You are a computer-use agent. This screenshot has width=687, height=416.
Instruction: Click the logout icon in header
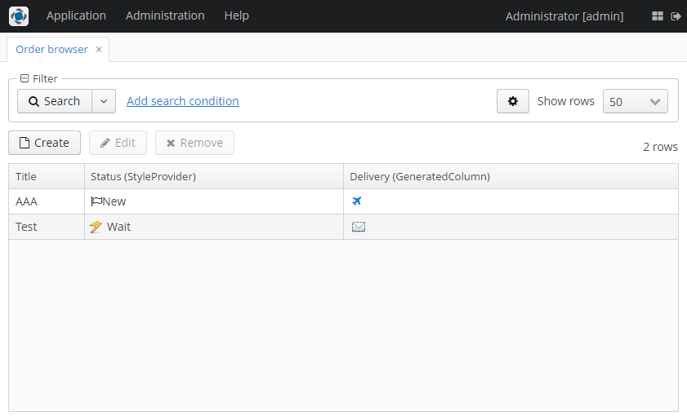coord(676,16)
